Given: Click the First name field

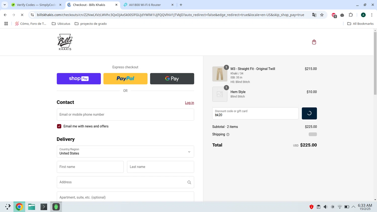Looking at the screenshot, I should point(90,167).
